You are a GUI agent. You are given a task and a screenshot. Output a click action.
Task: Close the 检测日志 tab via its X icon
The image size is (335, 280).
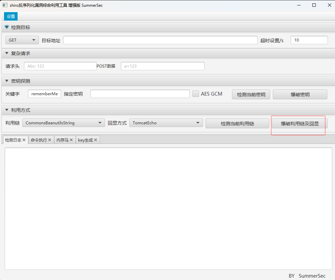point(24,140)
